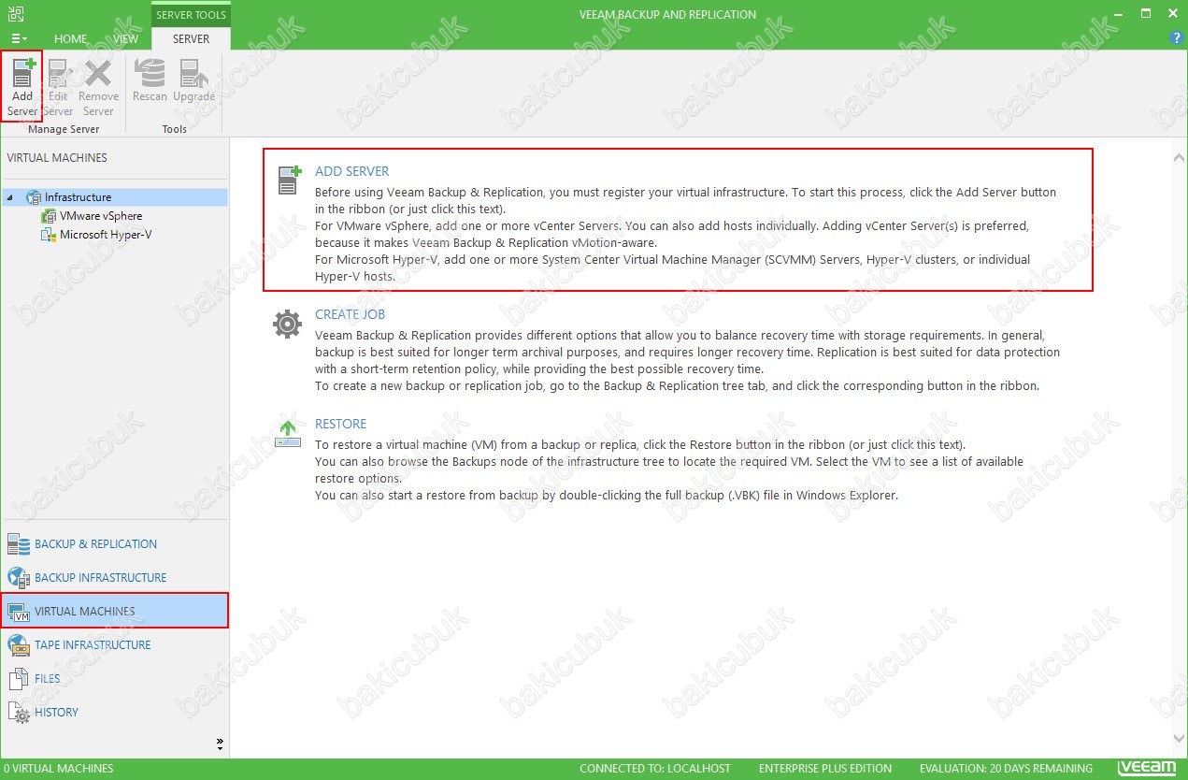
Task: Click the Microsoft Hyper-V node icon
Action: 49,235
